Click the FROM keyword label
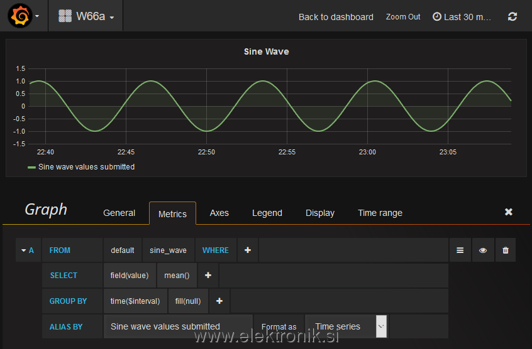532x349 pixels. click(x=60, y=250)
